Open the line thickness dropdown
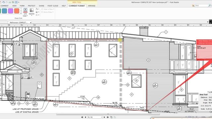This screenshot has height=119, width=212. tap(37, 12)
